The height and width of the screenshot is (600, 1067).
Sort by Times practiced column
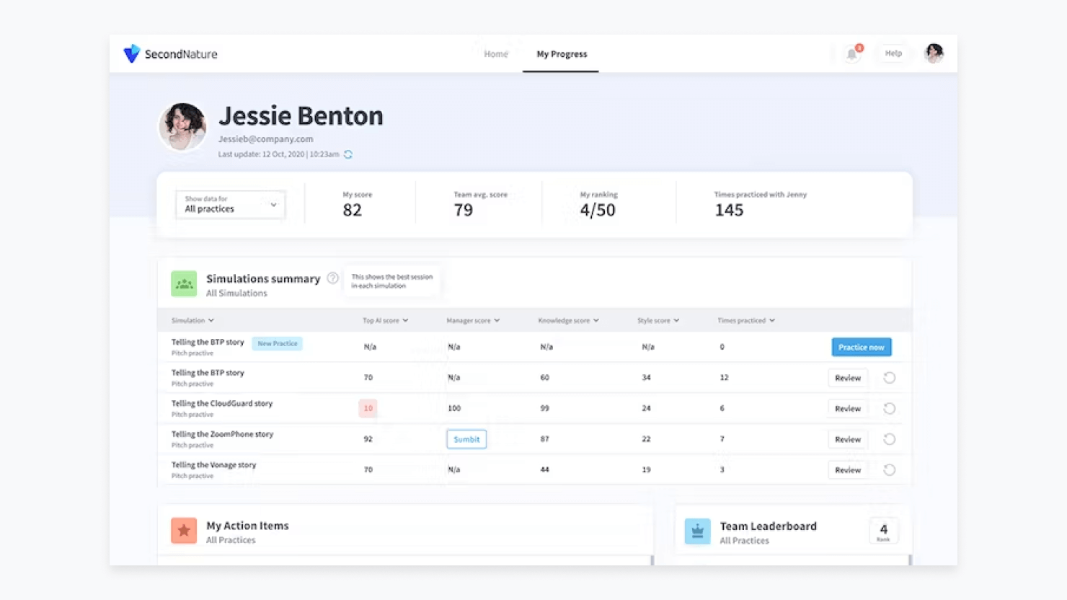(x=746, y=320)
